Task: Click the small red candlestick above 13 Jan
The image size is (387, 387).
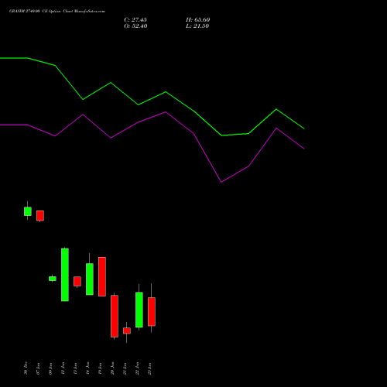Action: pyautogui.click(x=77, y=282)
